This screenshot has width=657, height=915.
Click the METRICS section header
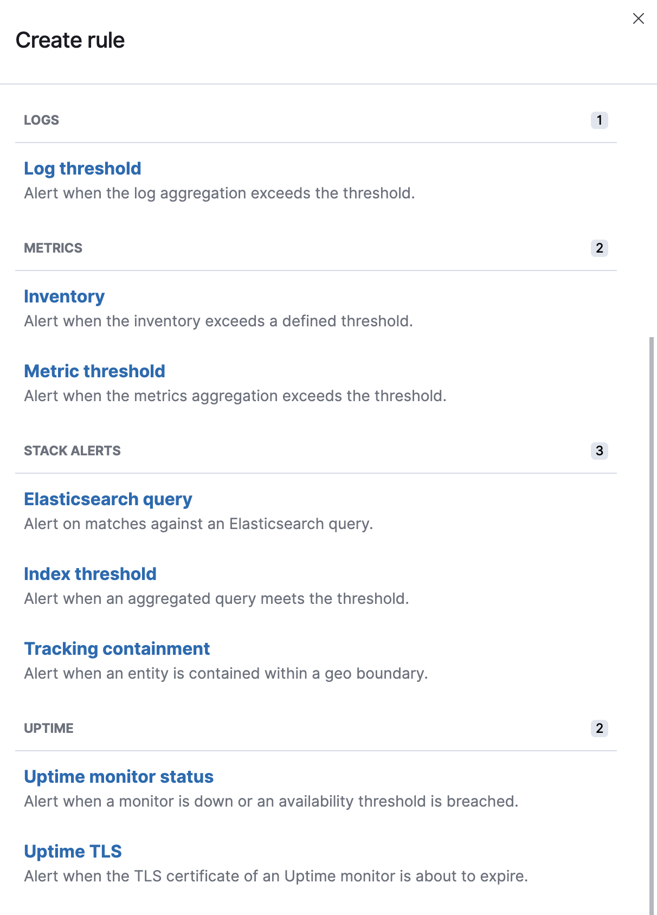53,248
